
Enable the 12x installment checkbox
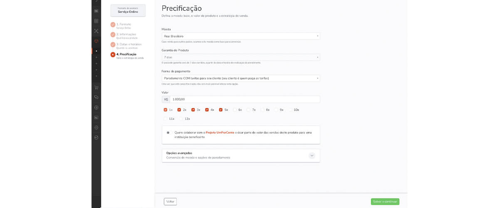point(181,119)
